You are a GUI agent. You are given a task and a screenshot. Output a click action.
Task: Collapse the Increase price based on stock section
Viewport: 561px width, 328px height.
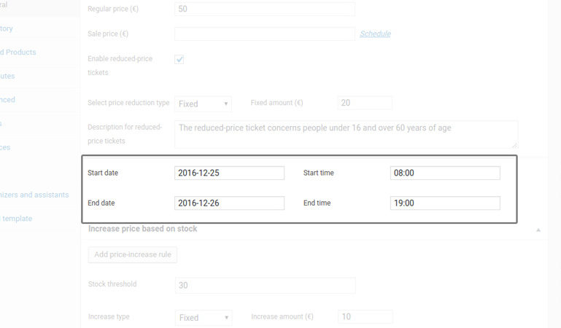pyautogui.click(x=538, y=230)
